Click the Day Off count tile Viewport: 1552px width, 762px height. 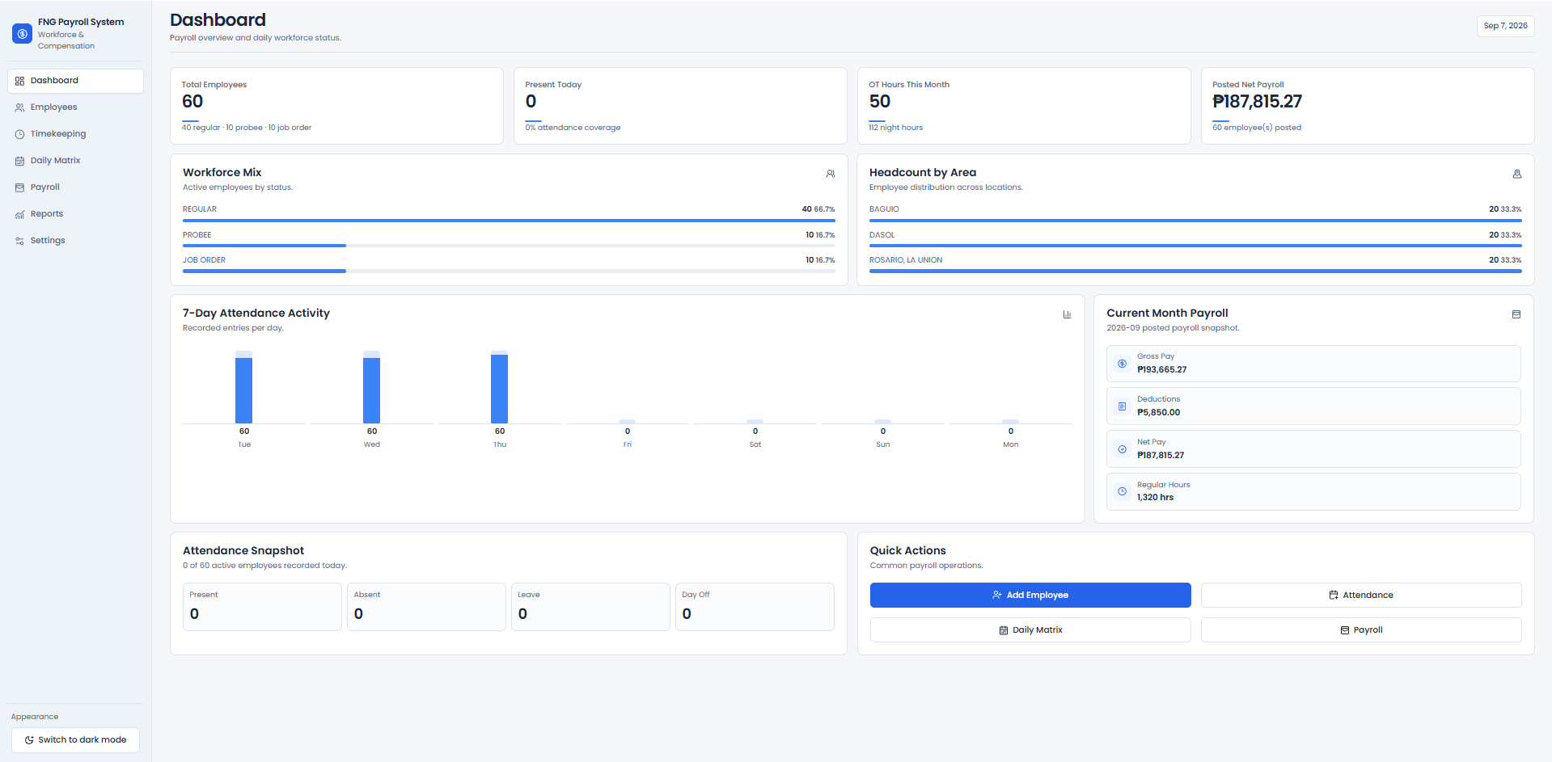click(x=755, y=607)
